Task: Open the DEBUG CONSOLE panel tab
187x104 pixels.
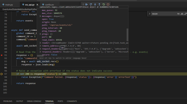Action: [x=34, y=101]
